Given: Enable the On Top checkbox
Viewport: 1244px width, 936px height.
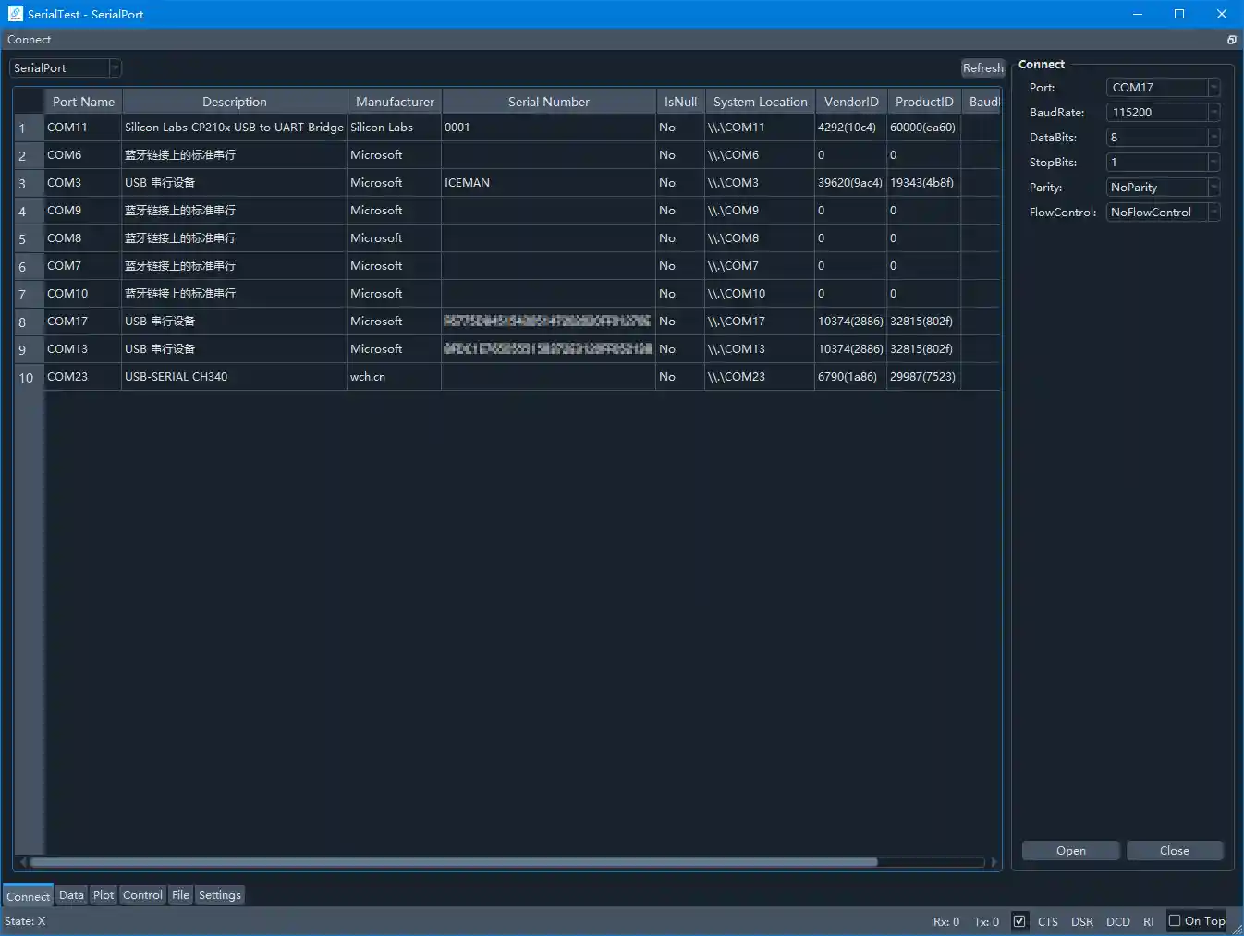Looking at the screenshot, I should pos(1175,921).
